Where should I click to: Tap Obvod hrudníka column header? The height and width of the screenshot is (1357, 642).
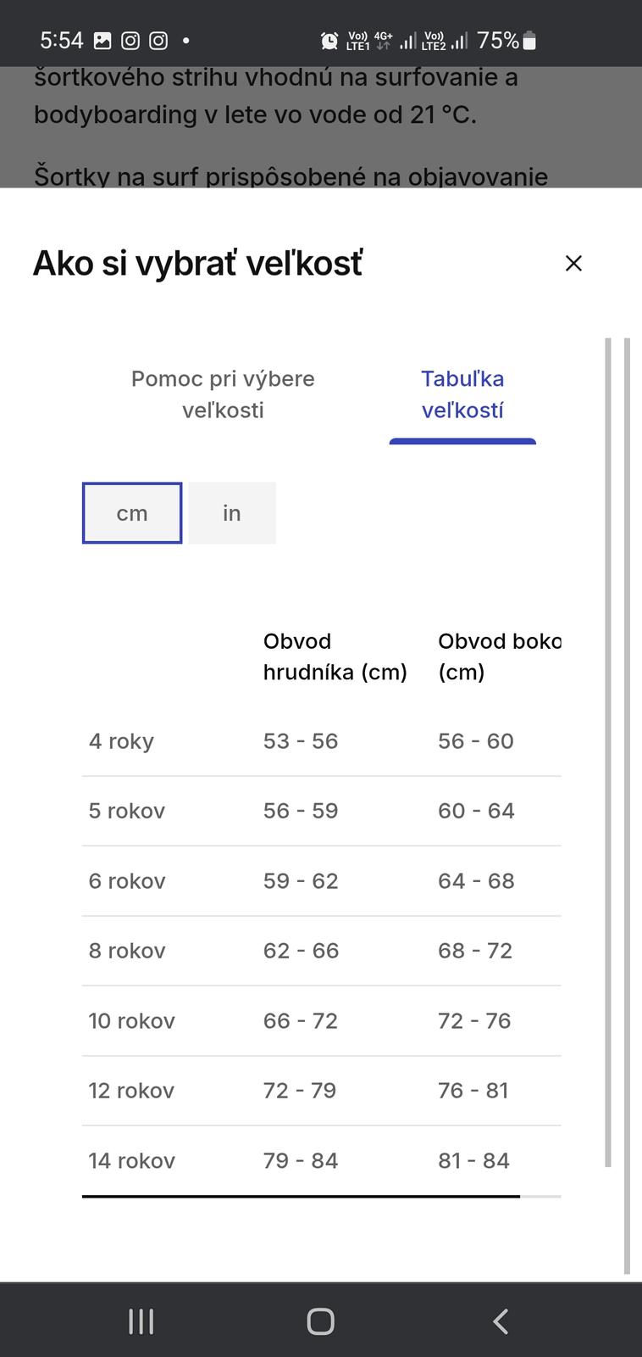[335, 656]
